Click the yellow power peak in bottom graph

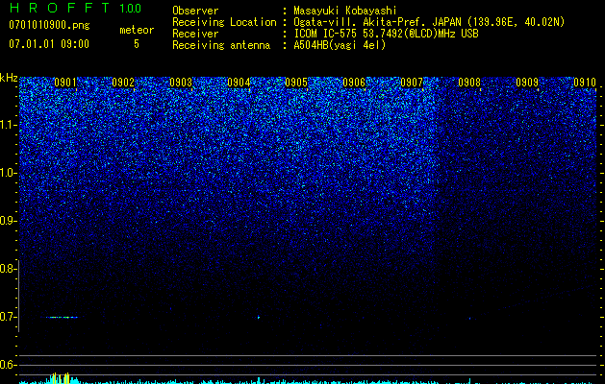point(61,378)
